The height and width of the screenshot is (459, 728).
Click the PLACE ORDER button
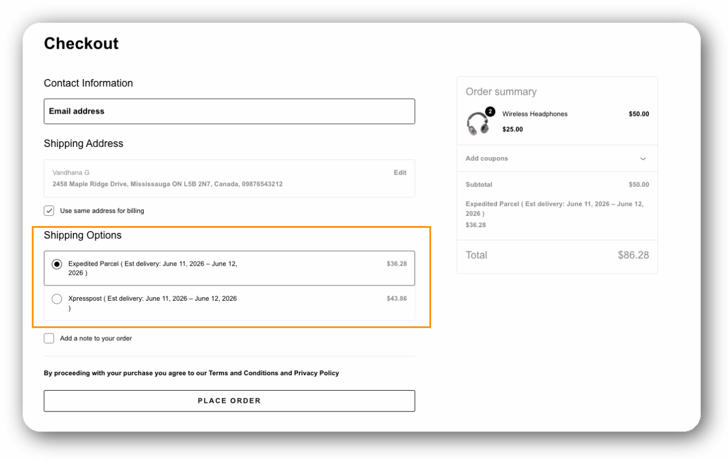(229, 401)
